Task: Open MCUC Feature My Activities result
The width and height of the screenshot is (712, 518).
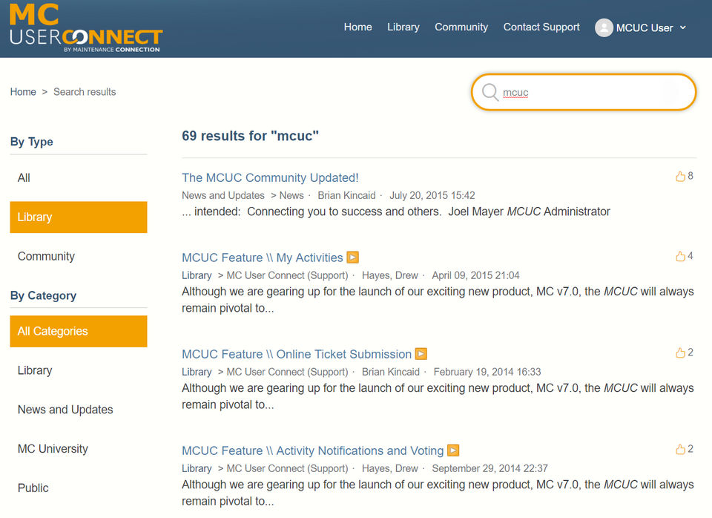Action: (x=263, y=258)
